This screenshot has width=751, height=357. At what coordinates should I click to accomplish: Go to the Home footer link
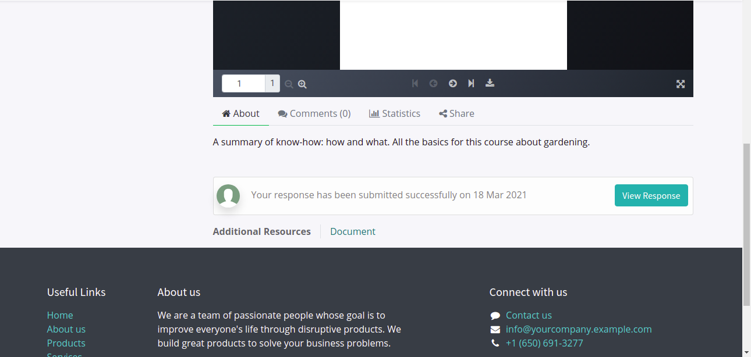coord(60,315)
